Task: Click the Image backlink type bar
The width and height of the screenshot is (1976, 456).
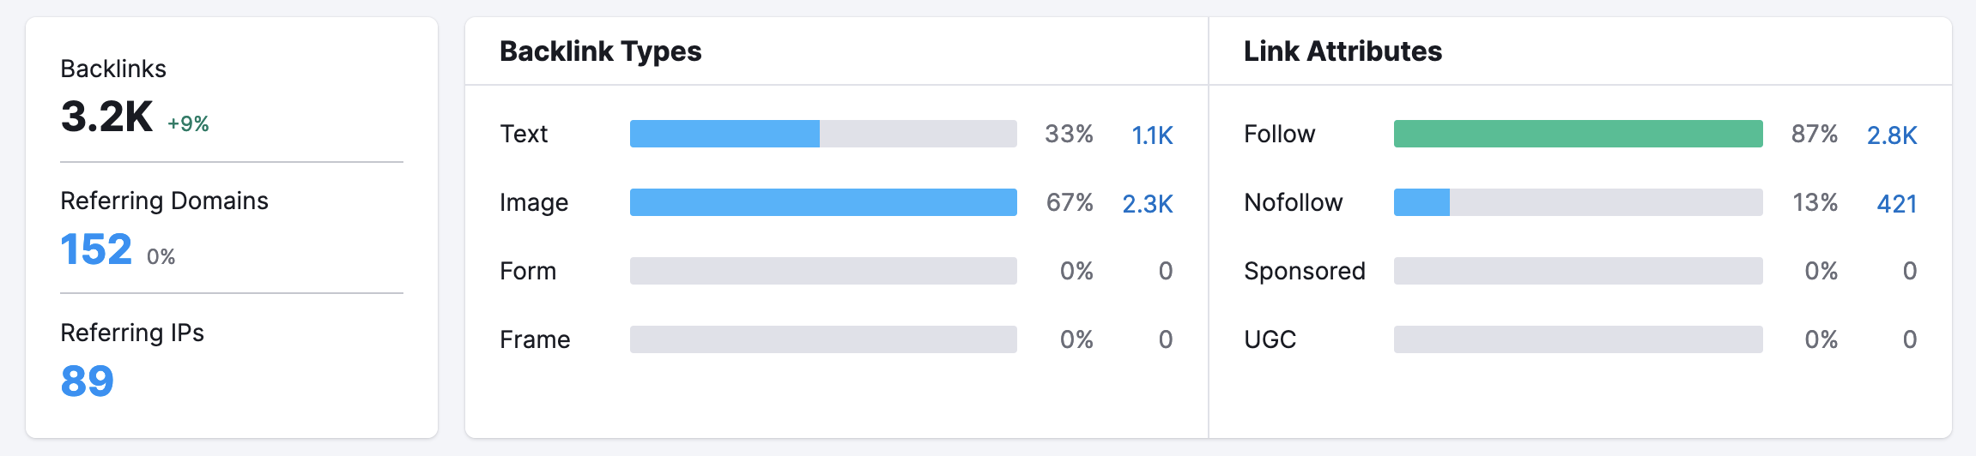Action: (x=822, y=202)
